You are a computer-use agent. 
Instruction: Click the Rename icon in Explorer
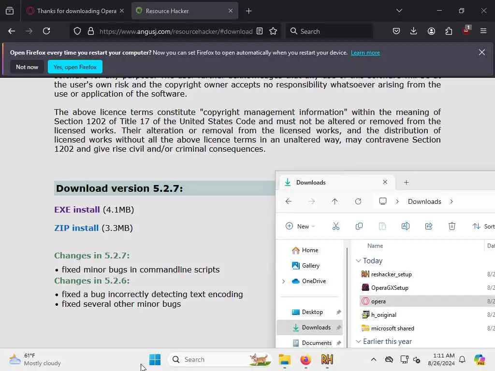tap(406, 226)
